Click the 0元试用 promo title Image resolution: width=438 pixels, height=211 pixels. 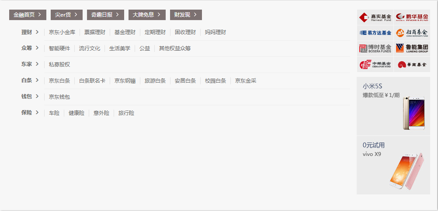pos(373,145)
